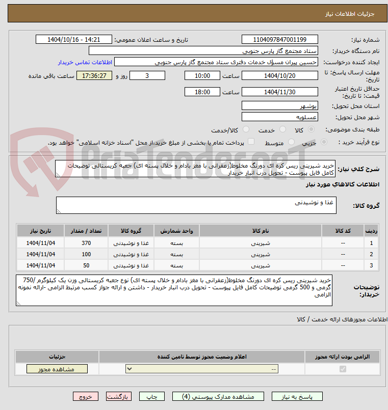Image resolution: width=388 pixels, height=410 pixels.
Task: Click the جزئیات اطلاعات نیاز page title
Action: tap(350, 14)
